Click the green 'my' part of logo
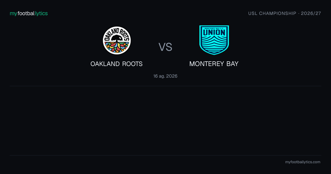Image resolution: width=331 pixels, height=174 pixels. click(13, 14)
